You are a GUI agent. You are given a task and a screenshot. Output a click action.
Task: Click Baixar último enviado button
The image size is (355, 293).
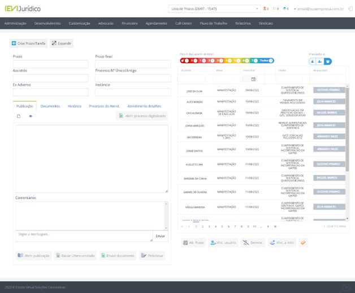click(x=75, y=255)
